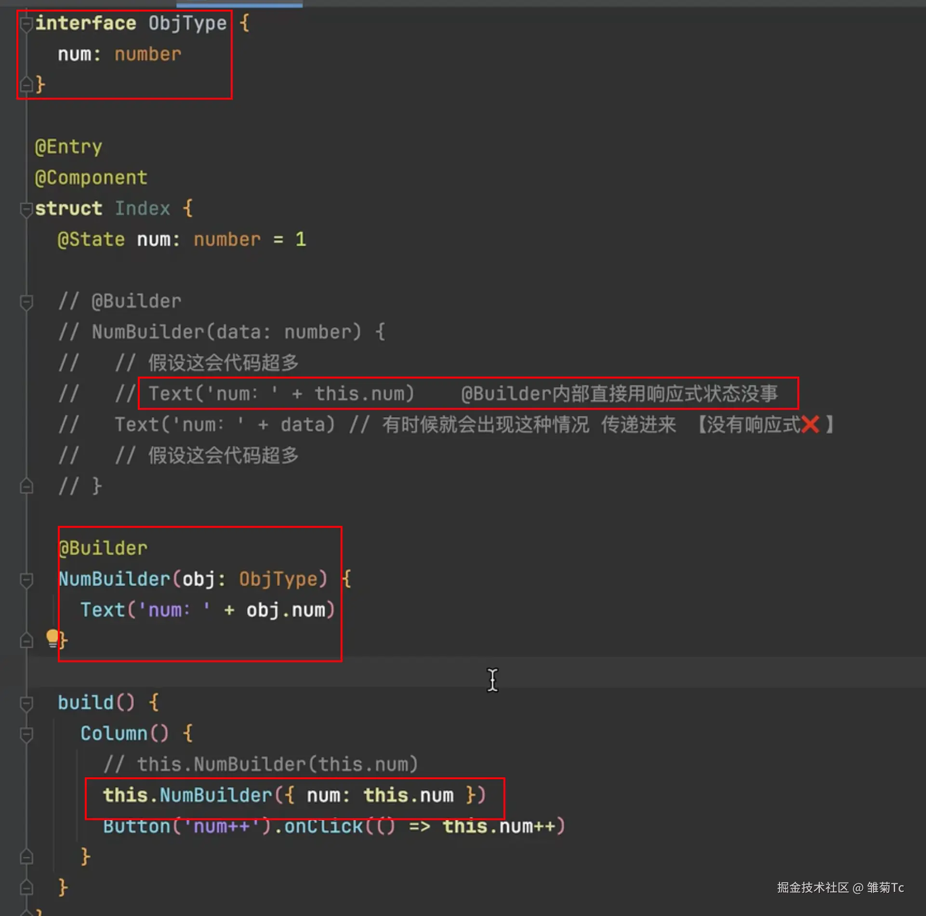Click the @Entry decorator
This screenshot has width=926, height=916.
click(x=68, y=147)
